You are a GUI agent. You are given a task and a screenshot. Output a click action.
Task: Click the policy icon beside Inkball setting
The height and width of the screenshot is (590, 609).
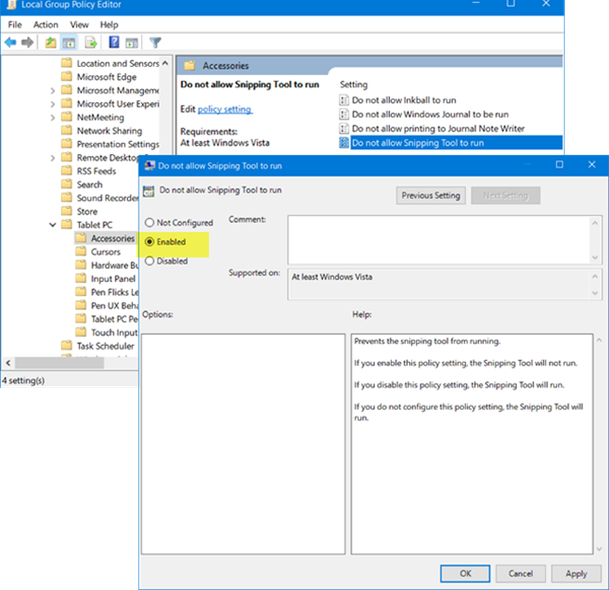click(343, 100)
